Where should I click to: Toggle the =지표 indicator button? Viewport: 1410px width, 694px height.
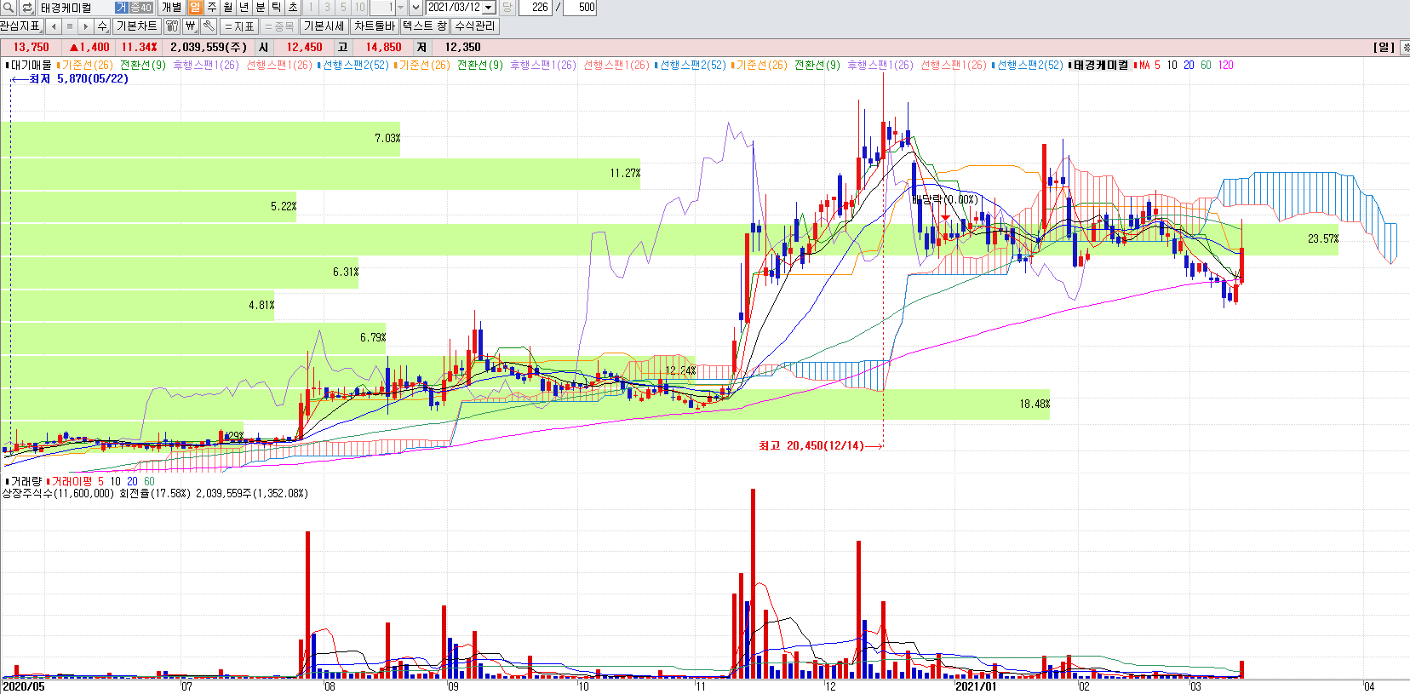[x=238, y=26]
